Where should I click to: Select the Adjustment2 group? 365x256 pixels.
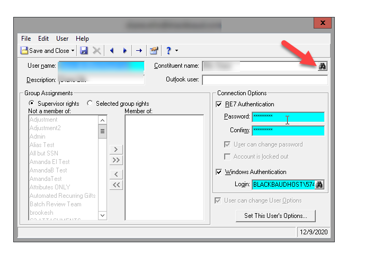click(45, 128)
